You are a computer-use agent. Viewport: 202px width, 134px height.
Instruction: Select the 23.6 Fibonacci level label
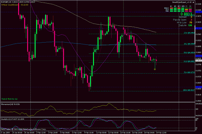coord(189,33)
